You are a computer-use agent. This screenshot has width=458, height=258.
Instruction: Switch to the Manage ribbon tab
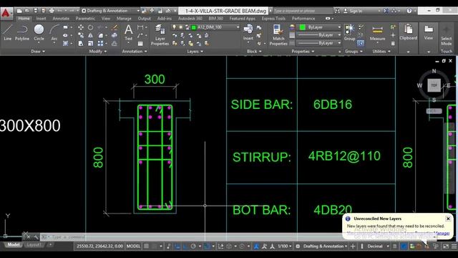124,19
